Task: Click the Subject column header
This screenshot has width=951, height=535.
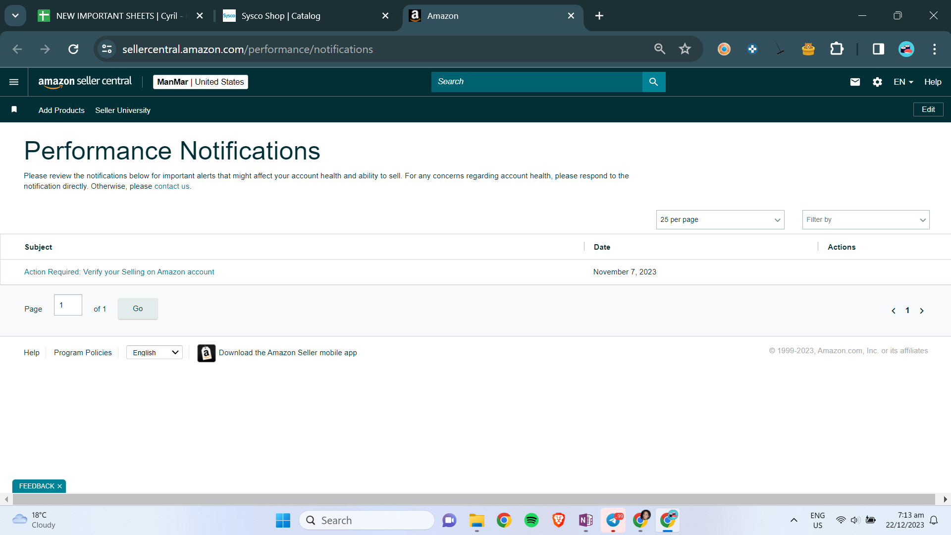Action: tap(38, 247)
